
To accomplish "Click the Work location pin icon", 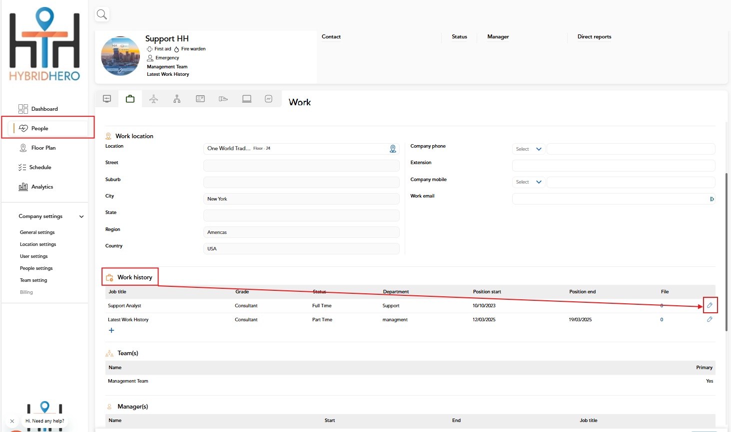I will (x=108, y=136).
